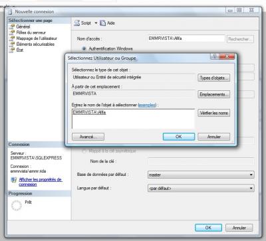Click the Éléments sécurisables page icon
Image resolution: width=266 pixels, height=241 pixels.
(12, 44)
